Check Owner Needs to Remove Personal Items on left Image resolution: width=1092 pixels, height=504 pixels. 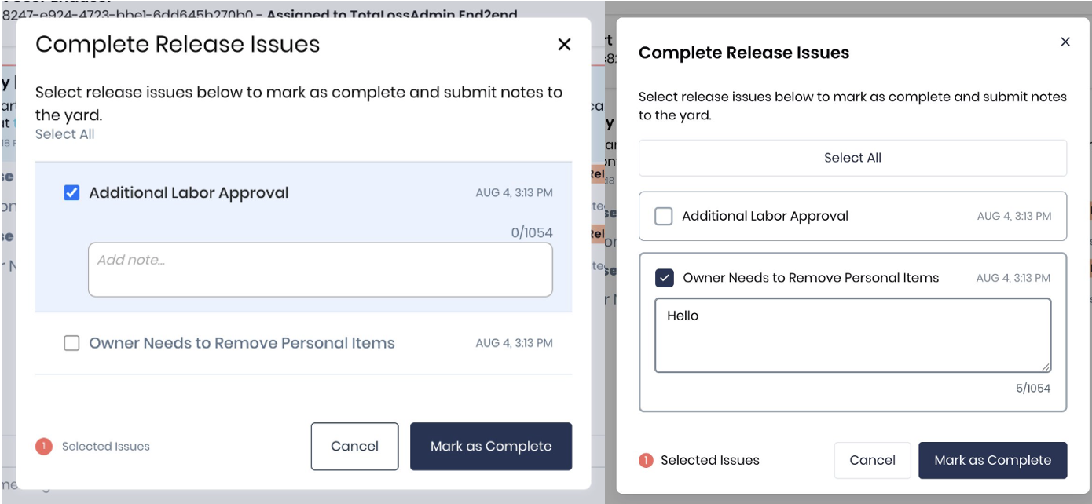[x=70, y=343]
